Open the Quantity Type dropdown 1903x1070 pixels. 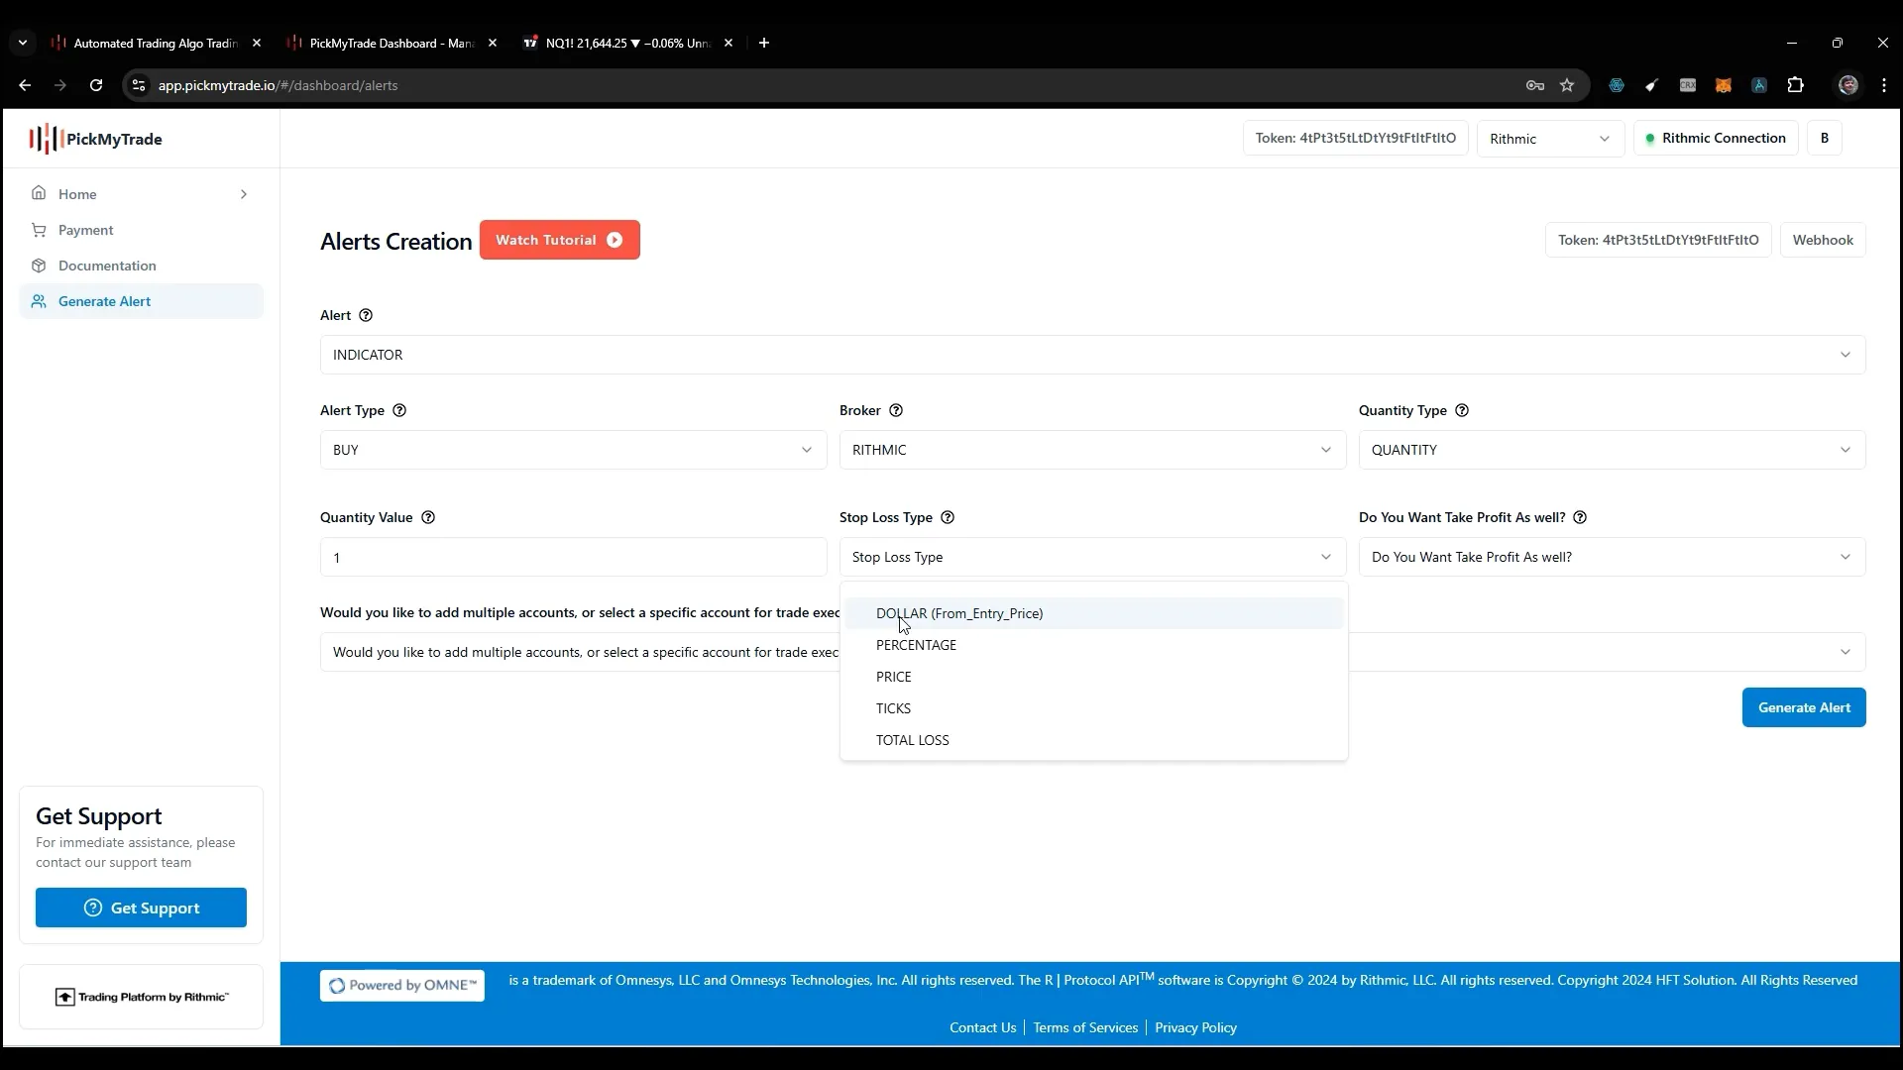1612,450
